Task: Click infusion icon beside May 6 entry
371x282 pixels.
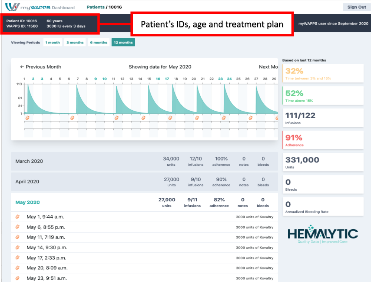Action: pyautogui.click(x=17, y=227)
